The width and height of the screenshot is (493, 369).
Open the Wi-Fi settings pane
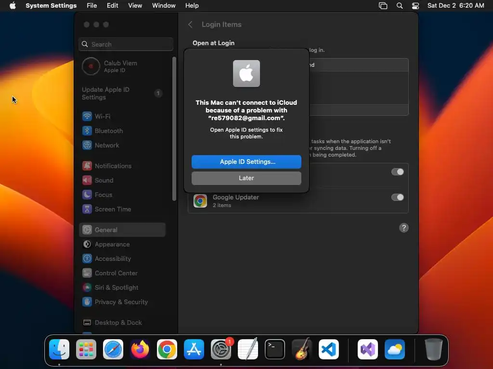click(x=123, y=116)
